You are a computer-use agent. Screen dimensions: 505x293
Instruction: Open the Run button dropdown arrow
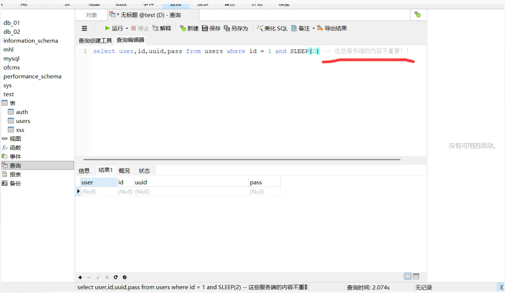point(127,28)
